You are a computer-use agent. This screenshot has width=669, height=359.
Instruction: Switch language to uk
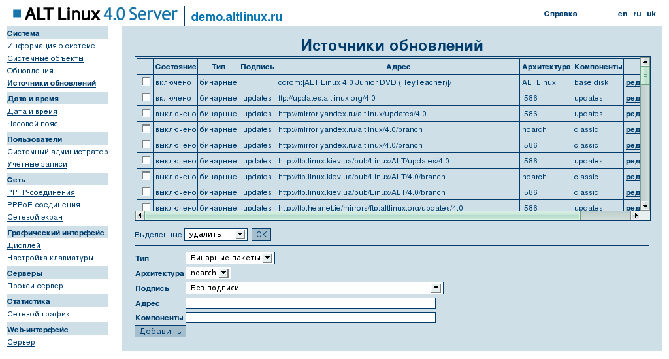coord(651,14)
